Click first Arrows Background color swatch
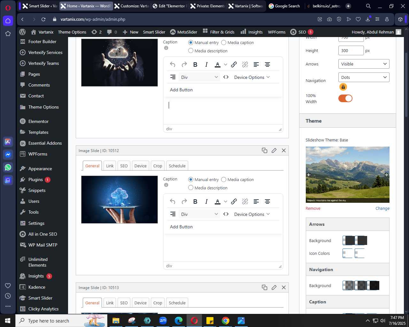Viewport: 409px width, 327px height. 348,240
